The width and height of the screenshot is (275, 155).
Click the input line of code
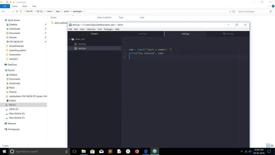click(150, 50)
